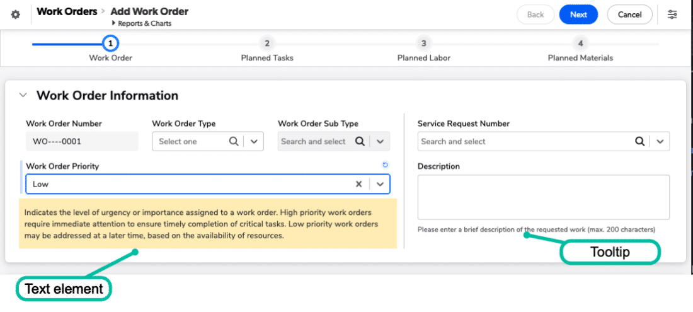Expand Reports & Charts disclosure triangle
Screen dimensions: 693x312
click(114, 23)
